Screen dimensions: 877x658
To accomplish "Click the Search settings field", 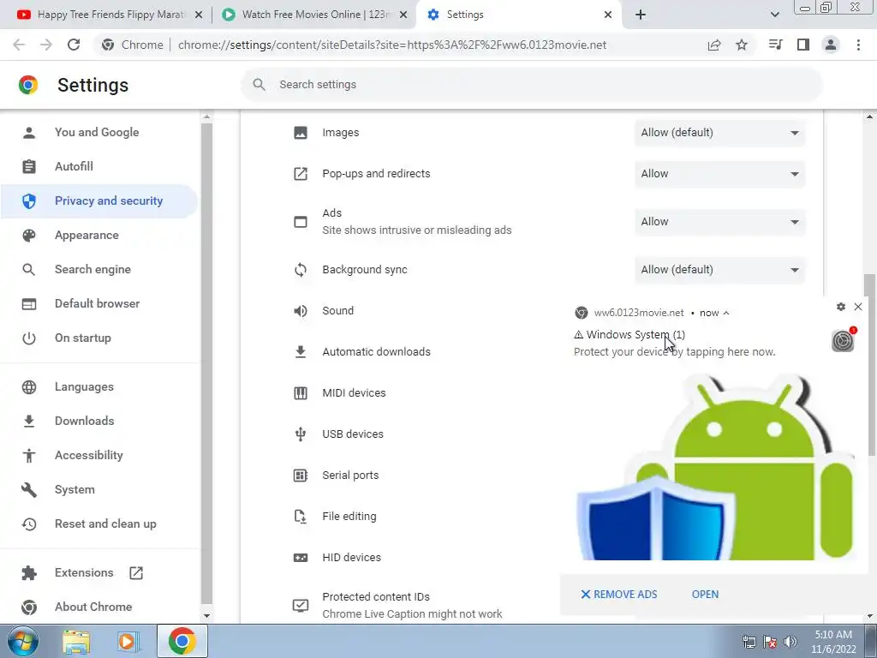I will click(x=531, y=85).
